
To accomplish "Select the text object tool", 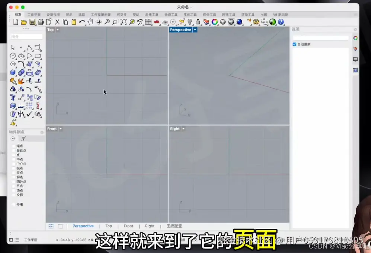I will click(x=12, y=97).
